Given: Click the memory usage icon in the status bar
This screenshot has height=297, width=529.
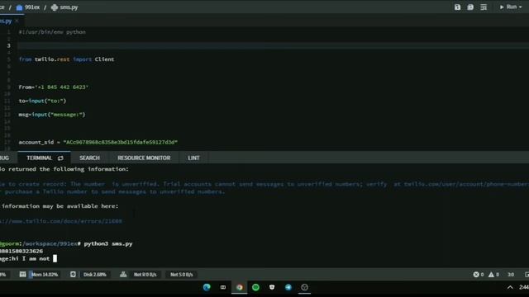Looking at the screenshot, I should (22, 275).
